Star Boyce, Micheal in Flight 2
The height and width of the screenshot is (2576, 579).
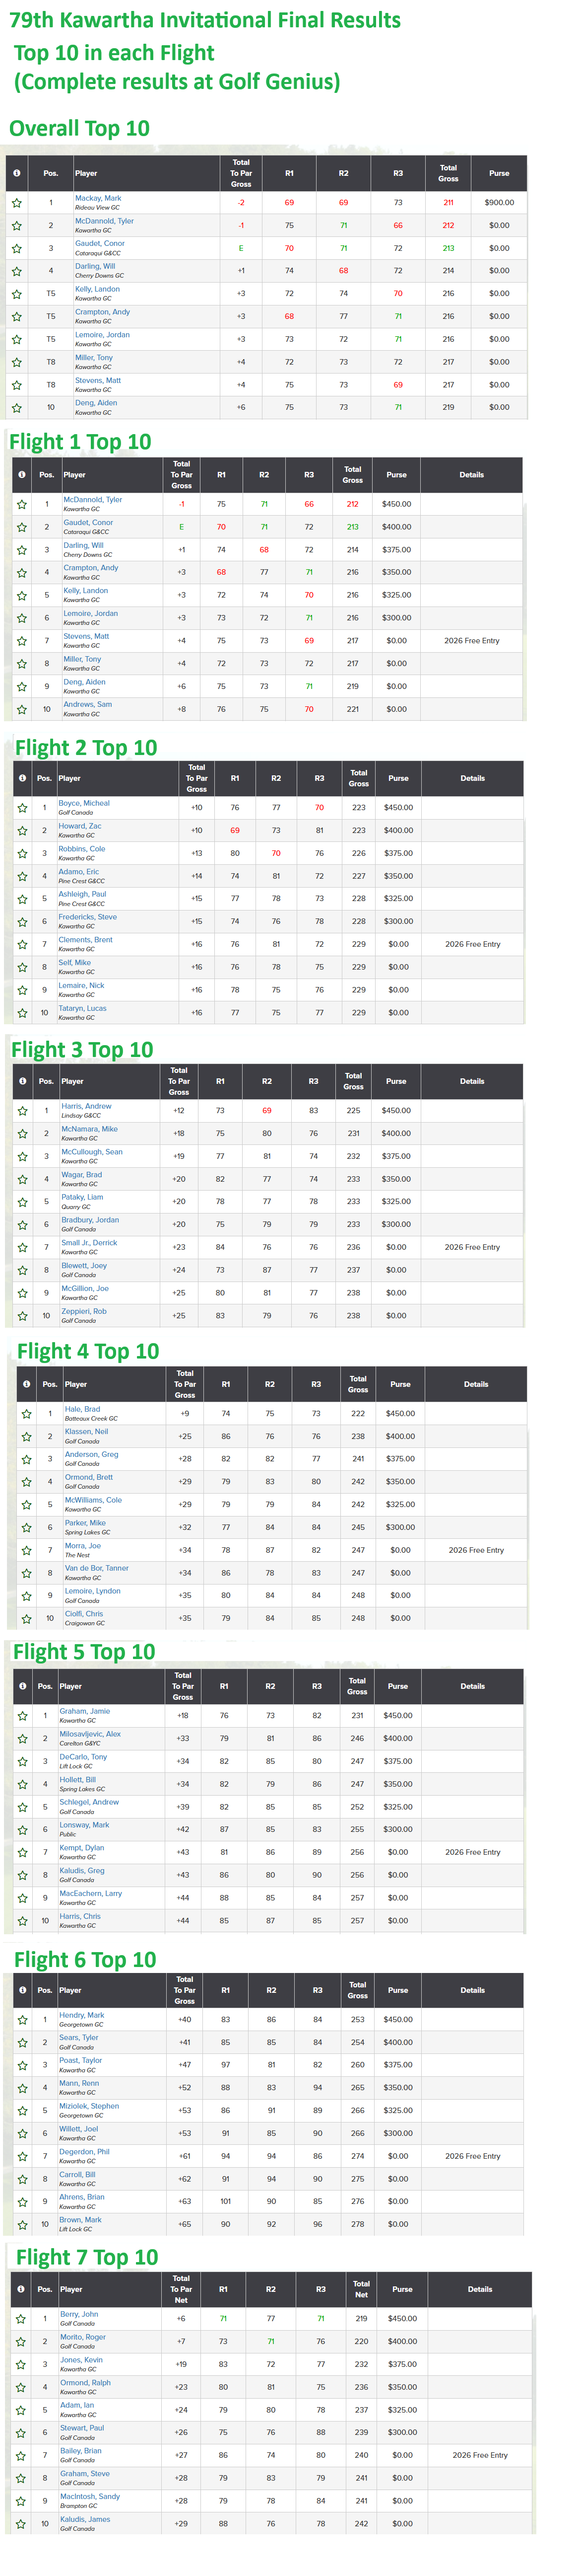click(22, 808)
